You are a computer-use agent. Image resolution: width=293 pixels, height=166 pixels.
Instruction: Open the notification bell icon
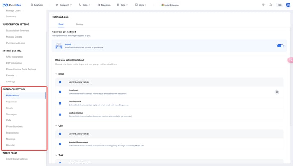click(270, 5)
